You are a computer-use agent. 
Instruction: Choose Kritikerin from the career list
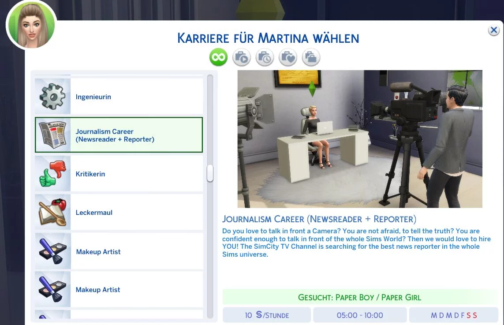click(90, 174)
